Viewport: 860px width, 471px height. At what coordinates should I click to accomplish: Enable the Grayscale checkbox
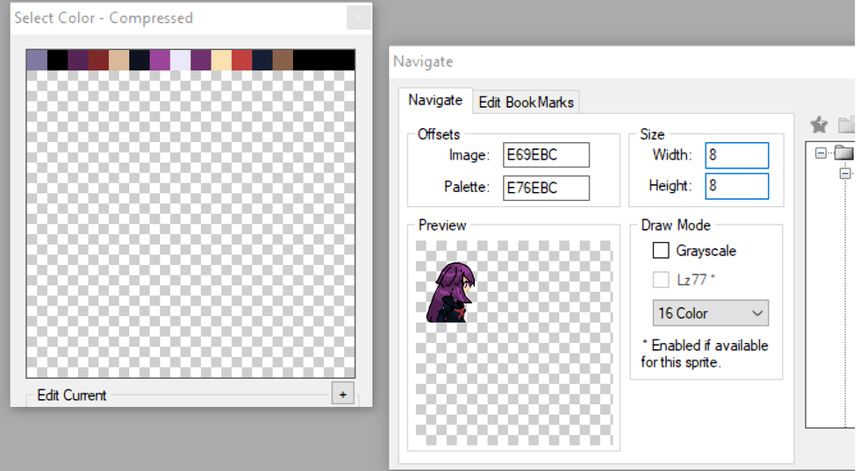661,251
